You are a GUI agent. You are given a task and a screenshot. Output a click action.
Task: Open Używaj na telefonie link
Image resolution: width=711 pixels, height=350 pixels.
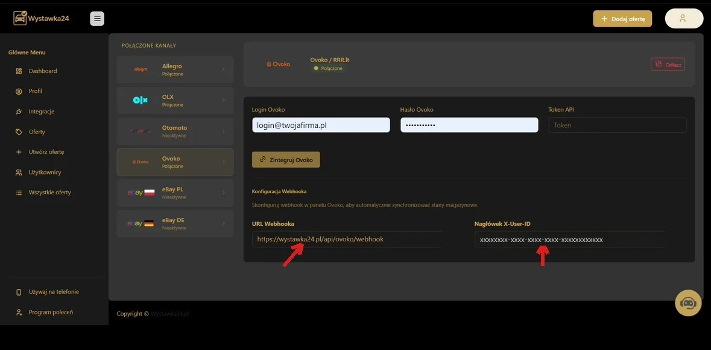(x=54, y=292)
